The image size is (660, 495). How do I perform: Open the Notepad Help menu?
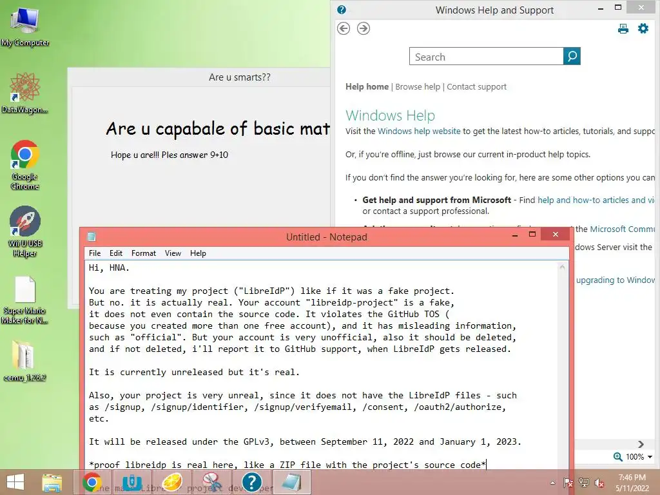198,253
